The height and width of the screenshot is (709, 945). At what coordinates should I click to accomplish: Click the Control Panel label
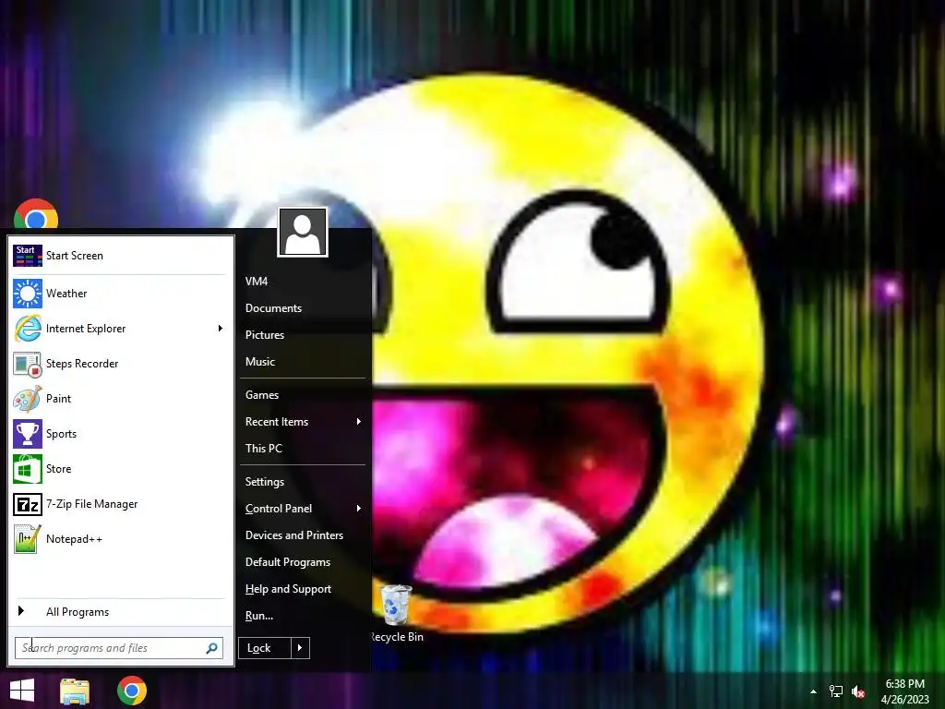(x=279, y=509)
